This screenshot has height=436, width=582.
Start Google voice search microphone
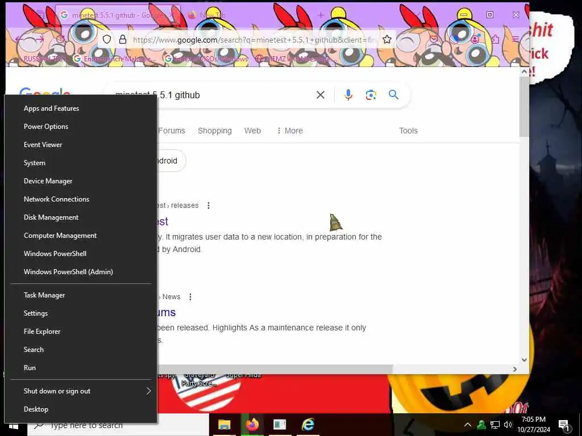coord(348,95)
